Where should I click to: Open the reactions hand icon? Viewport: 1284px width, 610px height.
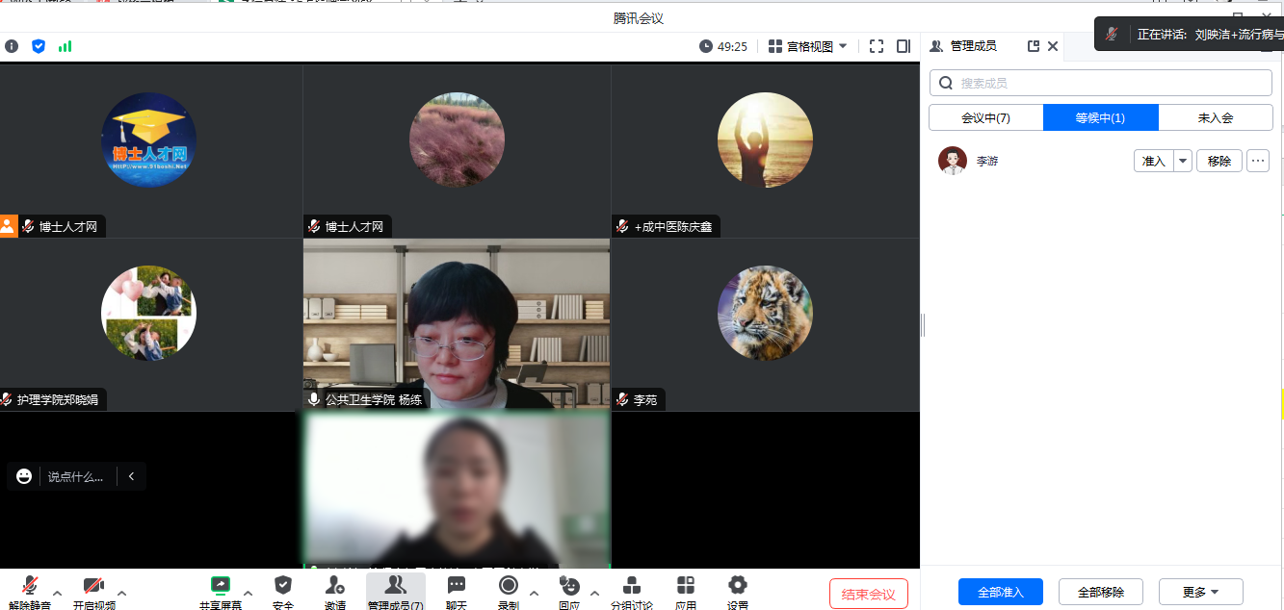click(x=569, y=585)
